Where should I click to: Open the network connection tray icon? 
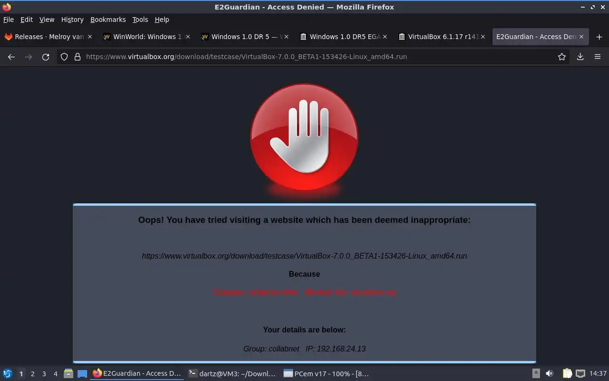click(x=580, y=373)
